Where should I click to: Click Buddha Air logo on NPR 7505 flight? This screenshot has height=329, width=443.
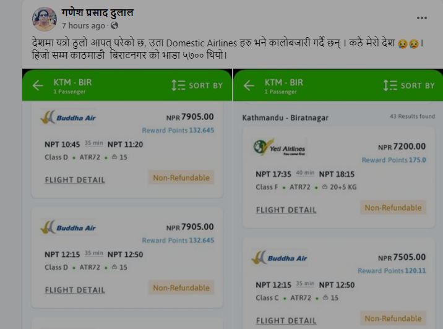pyautogui.click(x=280, y=258)
